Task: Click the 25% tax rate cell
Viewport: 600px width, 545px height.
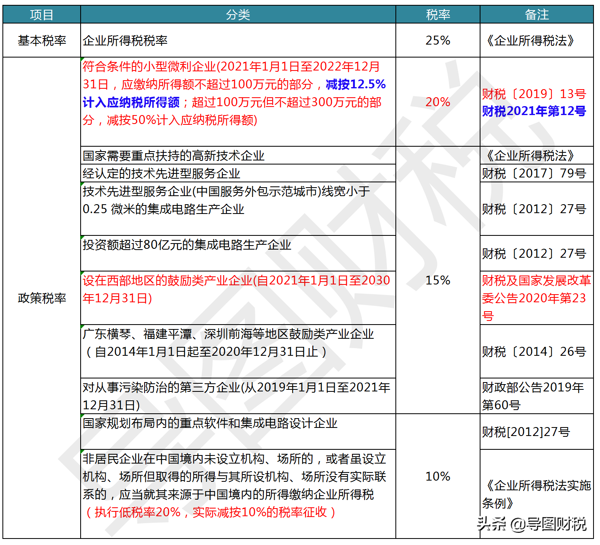Action: coord(437,40)
